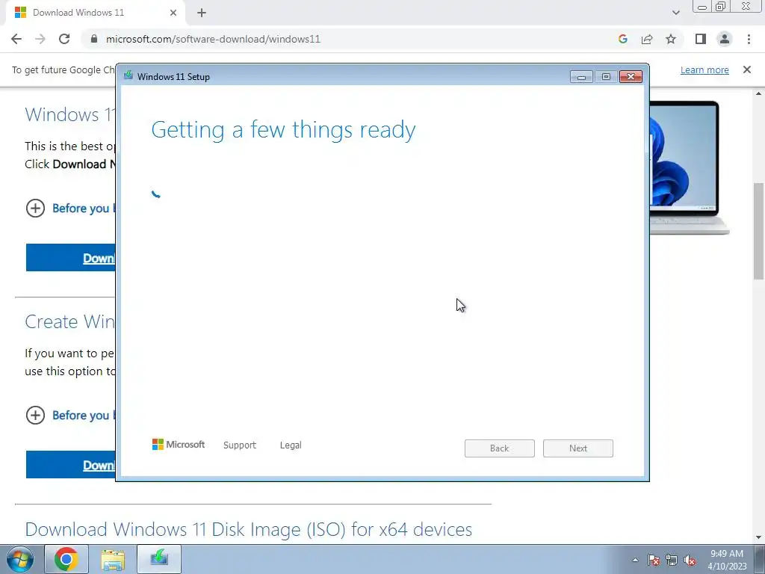The width and height of the screenshot is (765, 574).
Task: Maximize the Windows 11 Setup window
Action: (606, 77)
